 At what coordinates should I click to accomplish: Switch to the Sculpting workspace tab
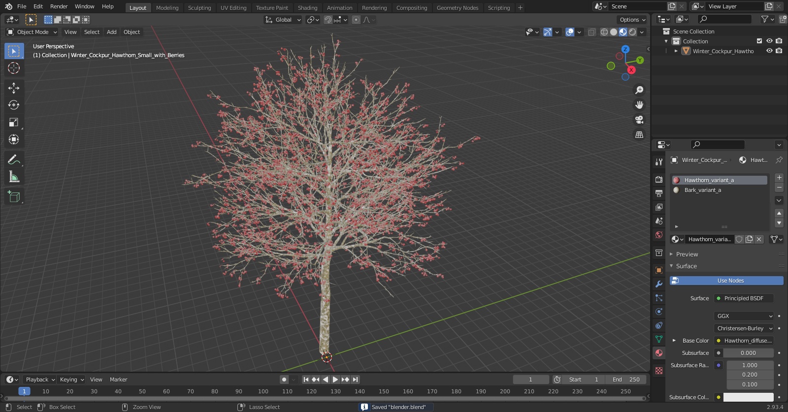click(x=199, y=8)
